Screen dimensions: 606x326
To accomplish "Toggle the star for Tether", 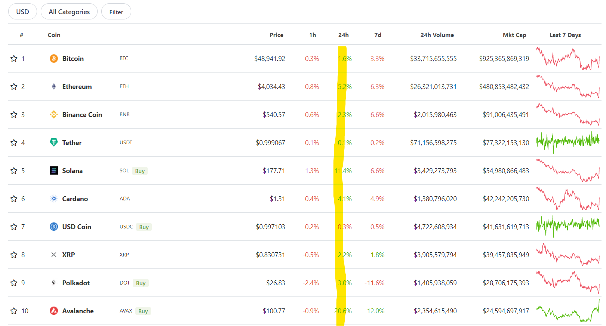I will 14,142.
